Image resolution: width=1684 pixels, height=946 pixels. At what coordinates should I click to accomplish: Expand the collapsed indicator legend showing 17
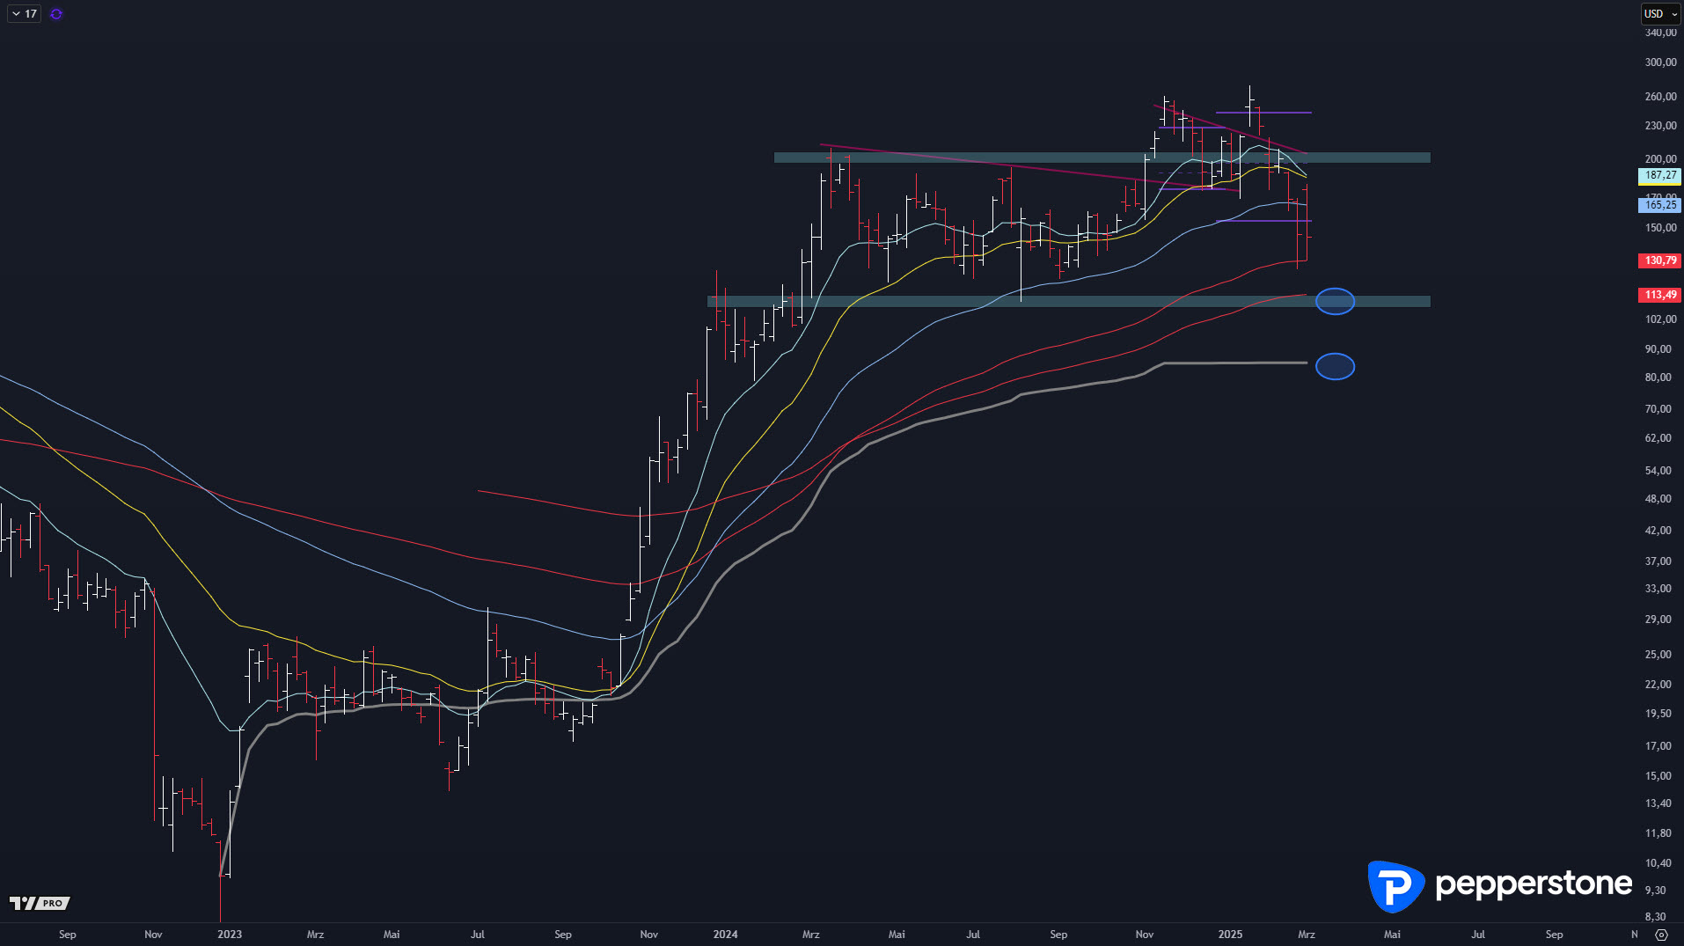click(24, 14)
